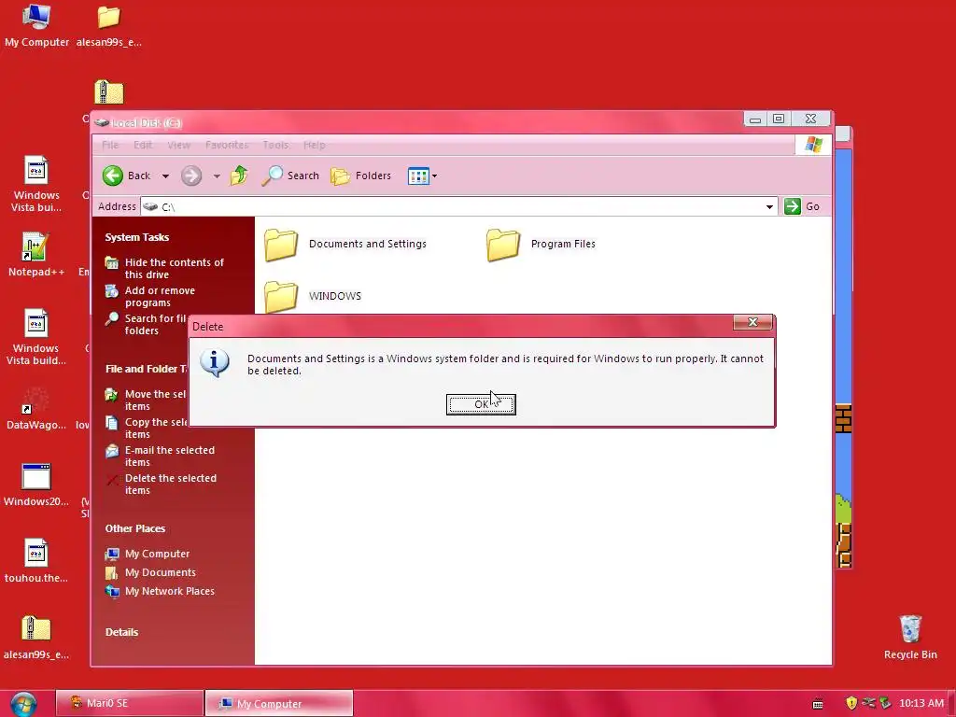Open the View menu

[x=178, y=145]
